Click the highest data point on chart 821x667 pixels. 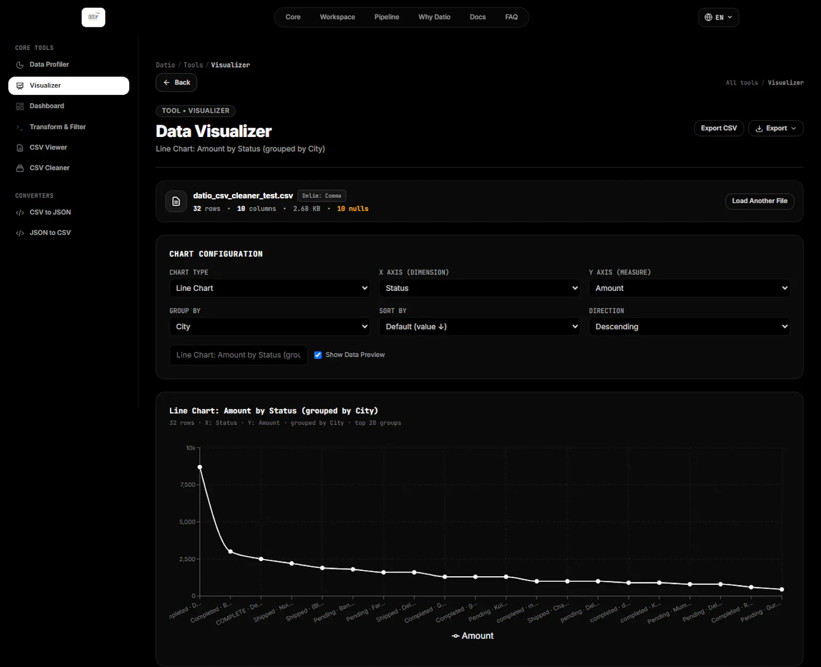pos(200,467)
